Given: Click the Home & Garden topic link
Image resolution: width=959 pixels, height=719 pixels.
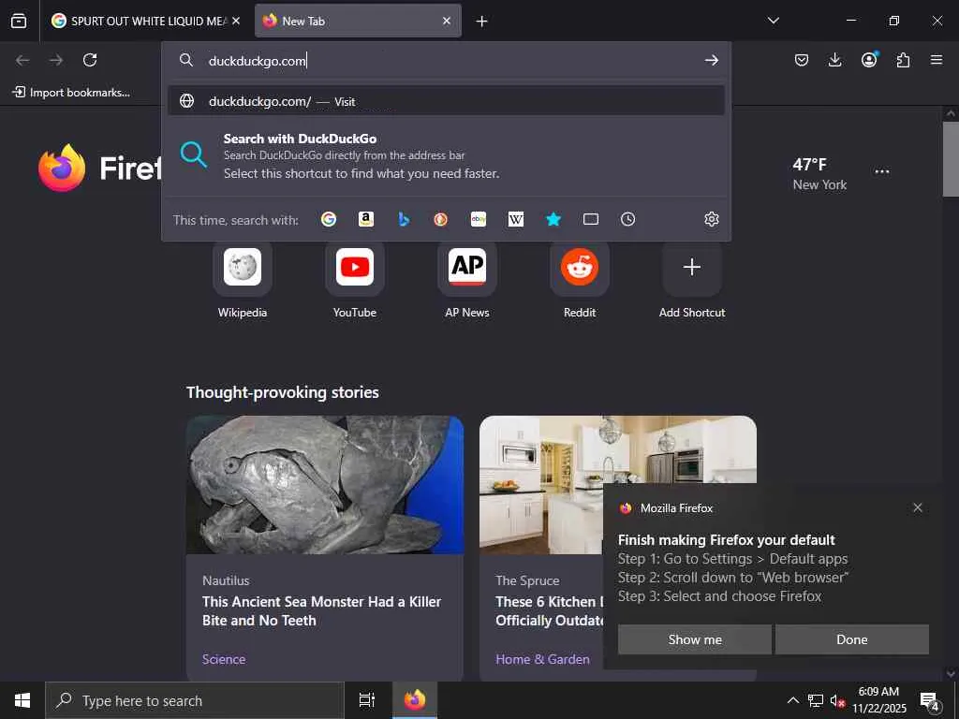Looking at the screenshot, I should 542,659.
